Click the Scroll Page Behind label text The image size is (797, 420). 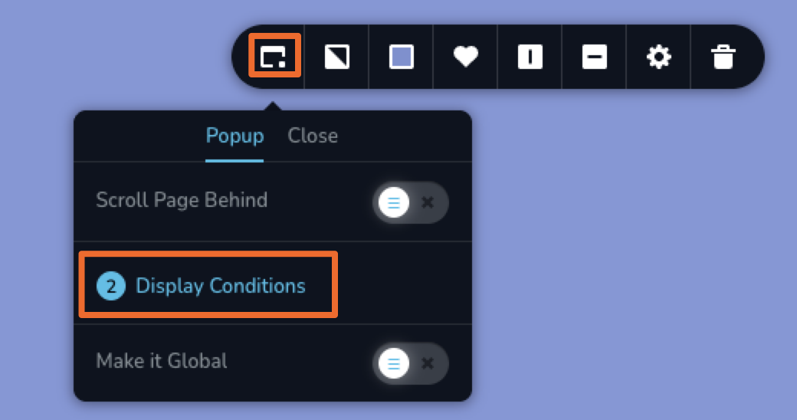click(x=182, y=200)
